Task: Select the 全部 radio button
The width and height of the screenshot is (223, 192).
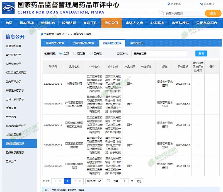Action: point(61,53)
